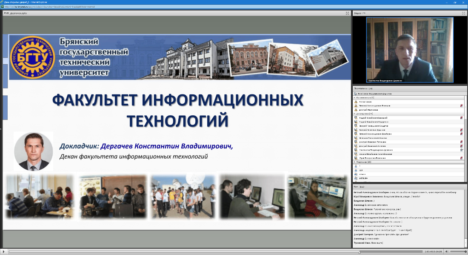Screen dimensions: 468x256
Task: Click muted mic icon in second organizer row
Action: coord(462,105)
